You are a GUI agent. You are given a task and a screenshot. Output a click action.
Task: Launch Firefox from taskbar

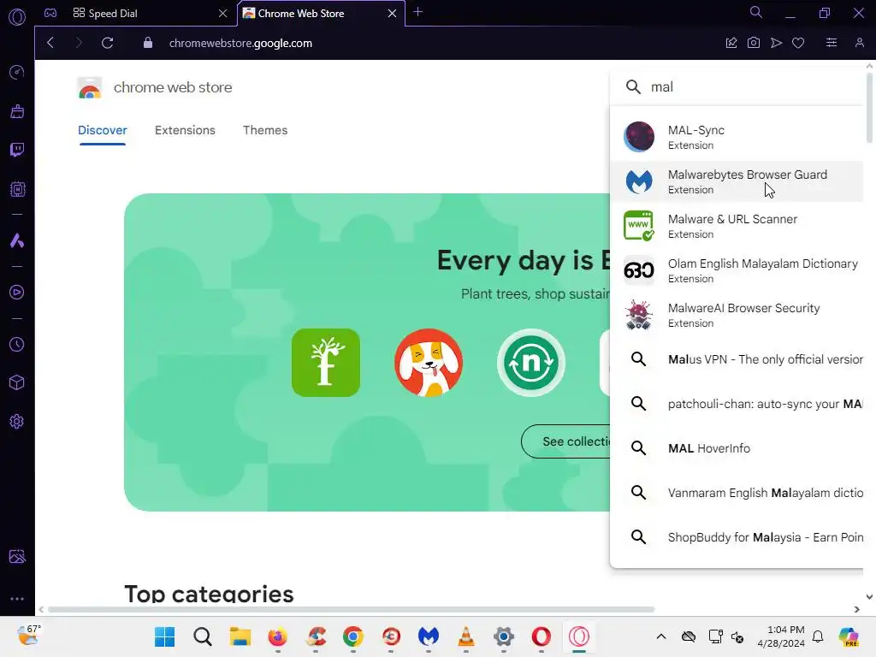[278, 636]
